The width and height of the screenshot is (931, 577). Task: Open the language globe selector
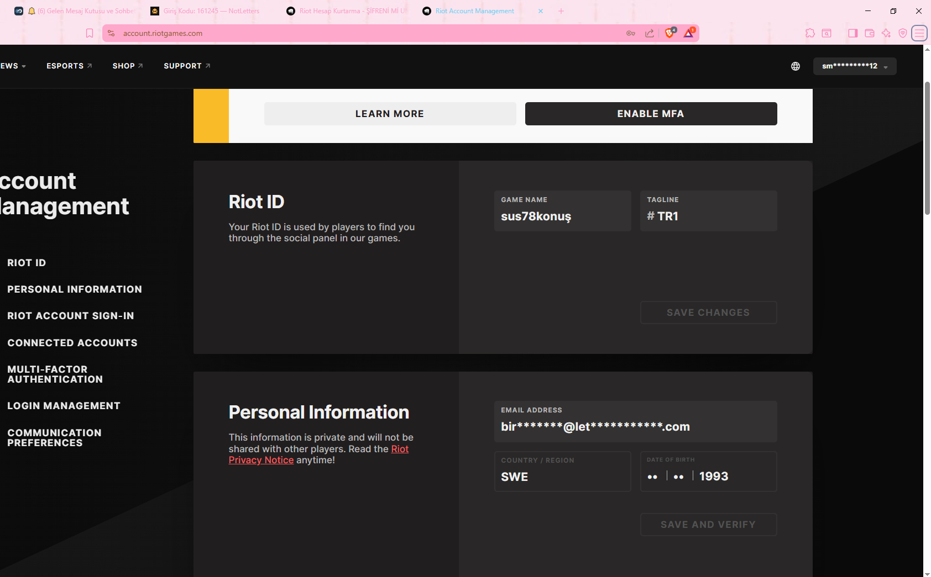796,66
